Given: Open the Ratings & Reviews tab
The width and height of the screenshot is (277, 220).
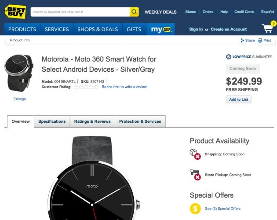Looking at the screenshot, I should (x=92, y=121).
